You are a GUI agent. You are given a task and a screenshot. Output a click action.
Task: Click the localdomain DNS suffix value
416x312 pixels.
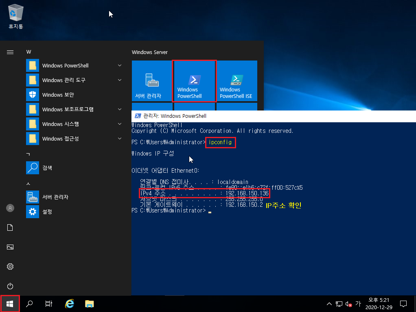[233, 182]
